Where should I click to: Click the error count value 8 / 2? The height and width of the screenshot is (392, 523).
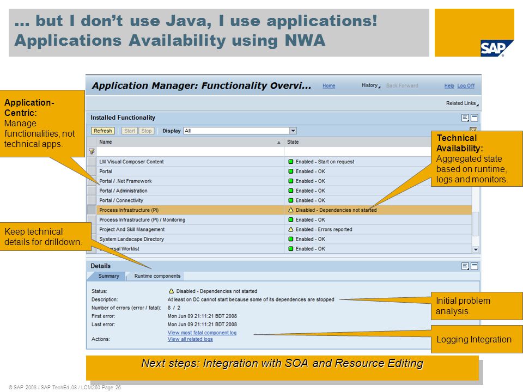(174, 308)
